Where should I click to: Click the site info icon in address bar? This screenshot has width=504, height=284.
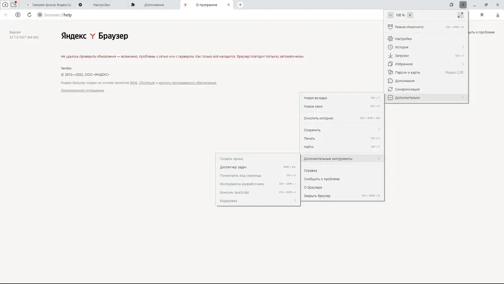coord(40,15)
